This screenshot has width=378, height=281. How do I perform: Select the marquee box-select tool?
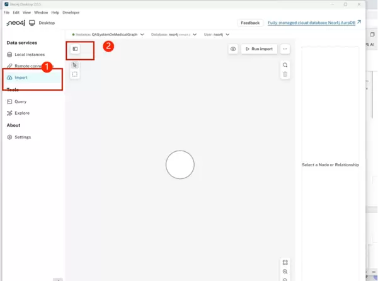coord(75,74)
